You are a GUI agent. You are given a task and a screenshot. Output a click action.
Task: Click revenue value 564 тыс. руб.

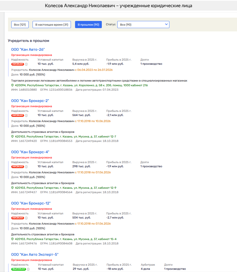(81, 115)
